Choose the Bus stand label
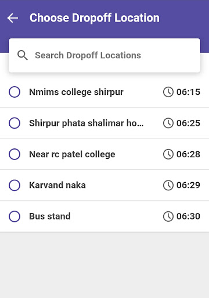The image size is (209, 298). coord(50,217)
